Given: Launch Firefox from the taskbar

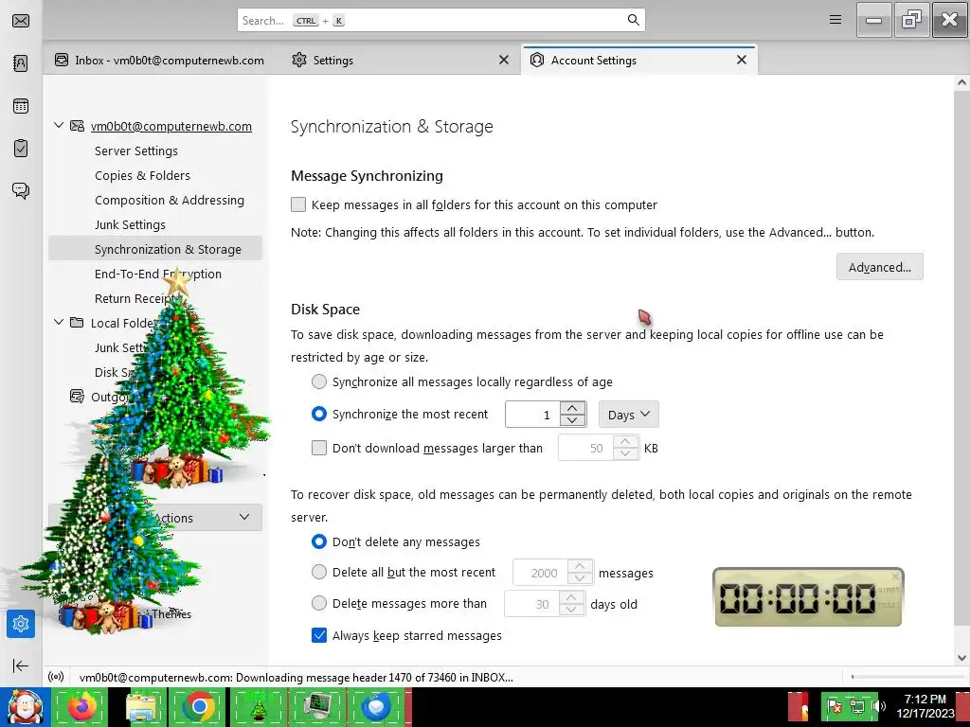Looking at the screenshot, I should 81,706.
